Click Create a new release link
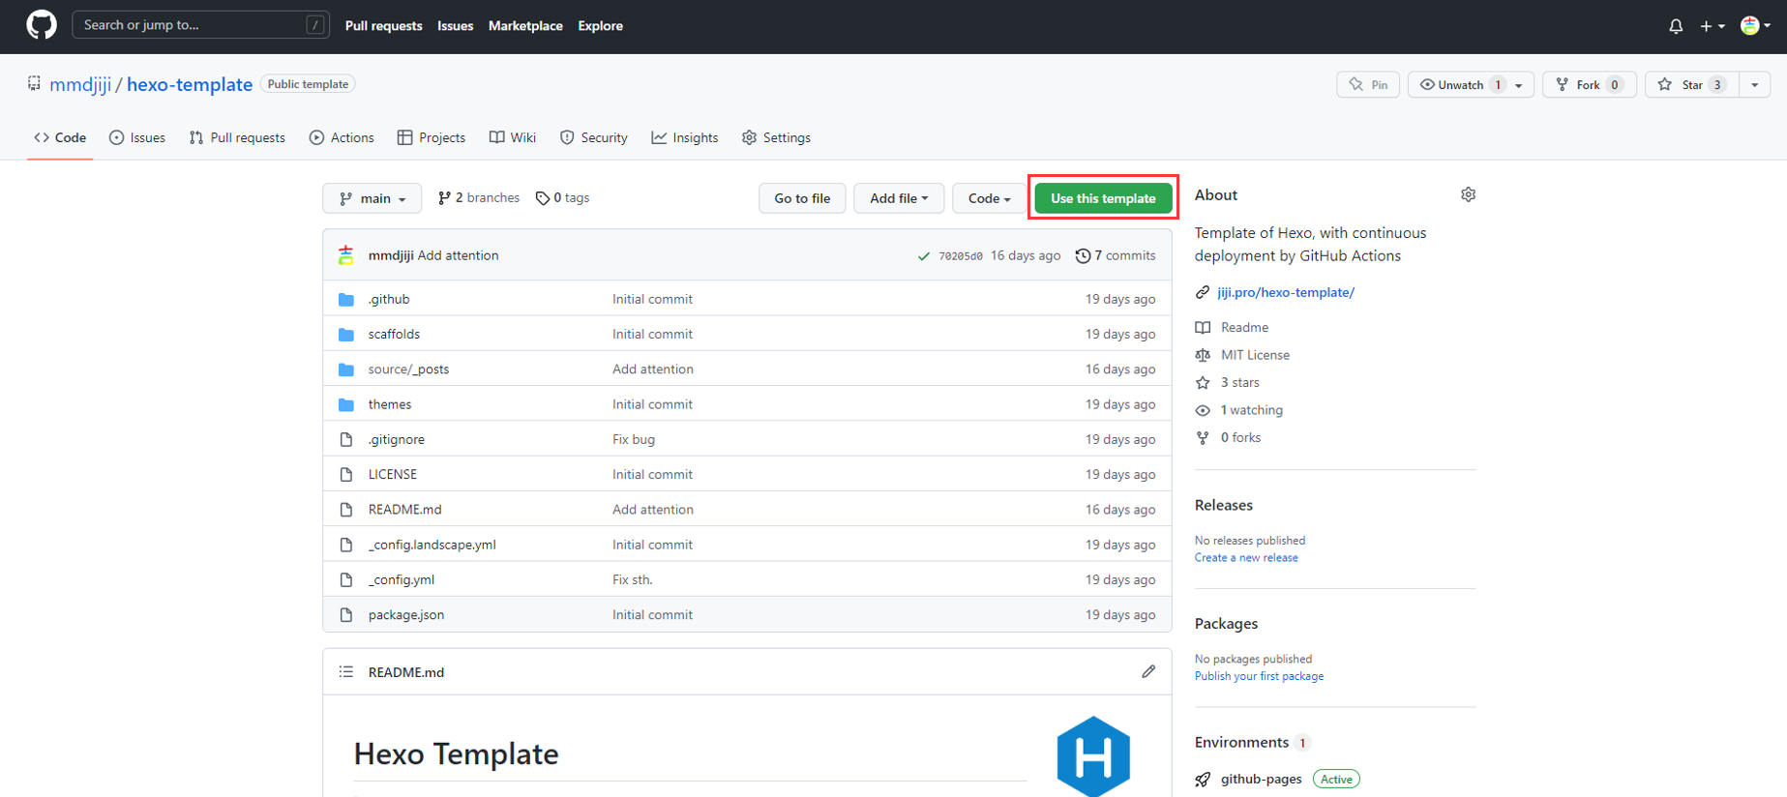The width and height of the screenshot is (1787, 797). (x=1246, y=557)
